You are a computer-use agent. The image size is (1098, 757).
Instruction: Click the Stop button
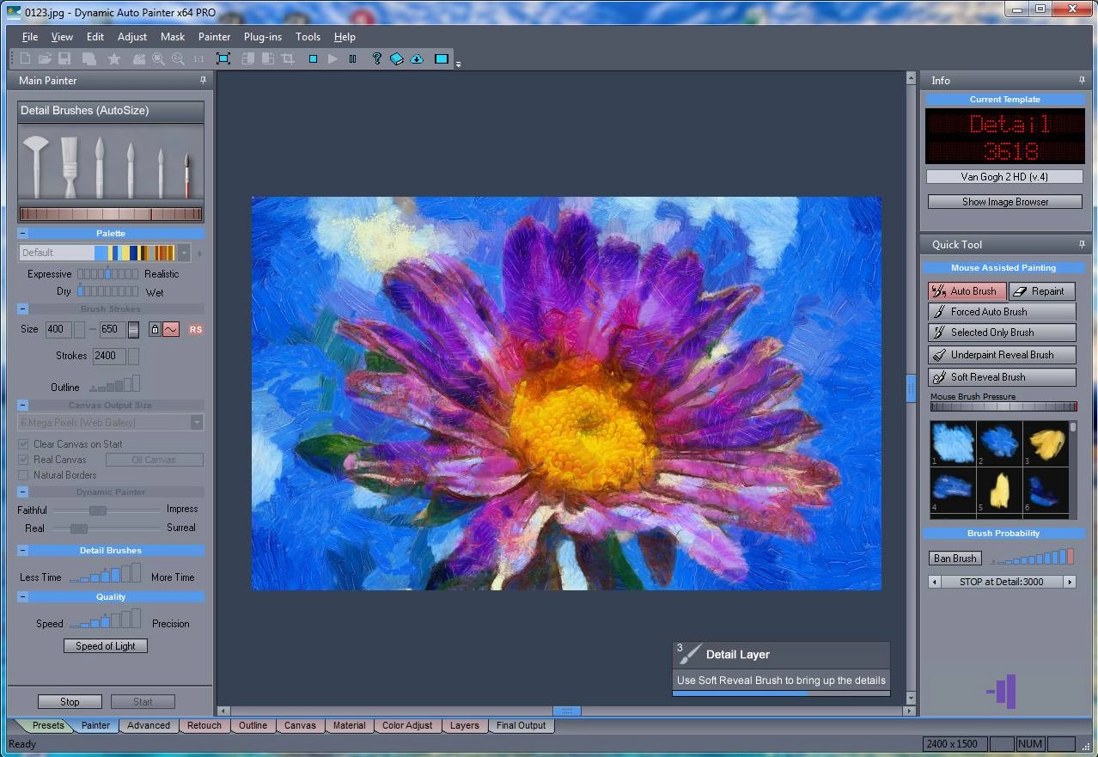(70, 702)
